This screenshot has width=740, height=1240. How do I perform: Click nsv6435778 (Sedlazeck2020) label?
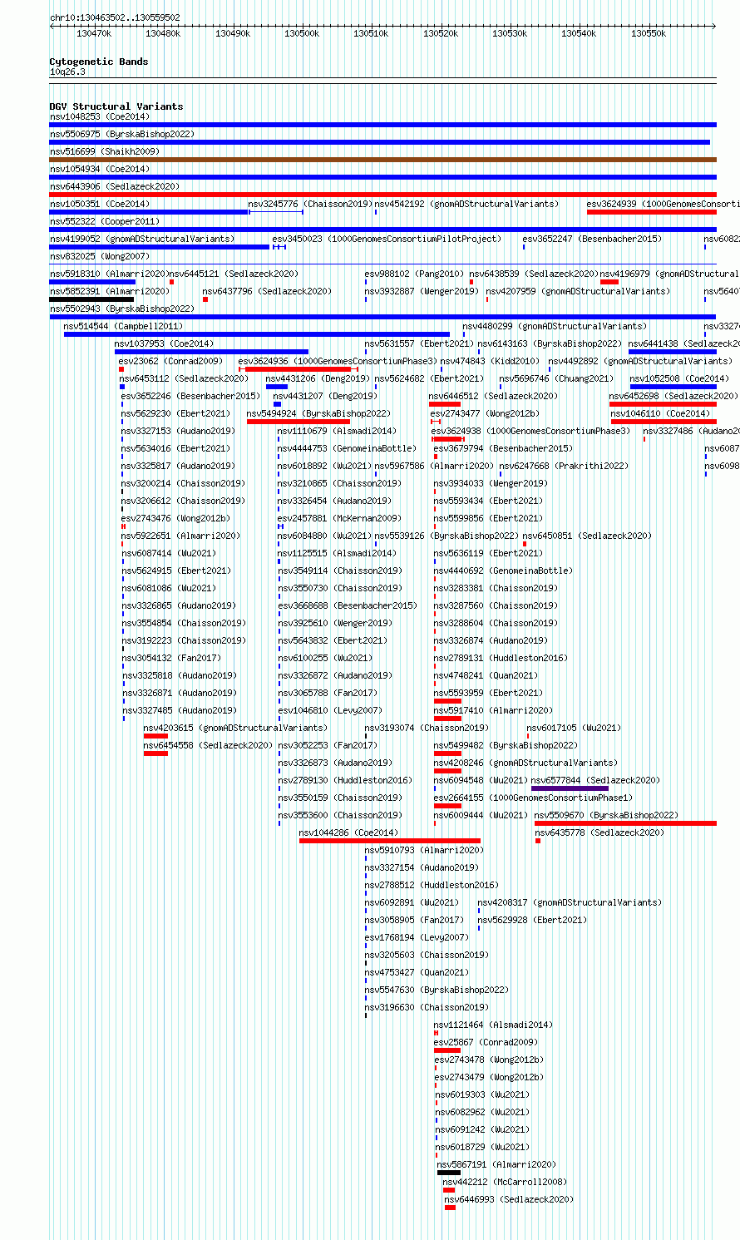[x=599, y=833]
